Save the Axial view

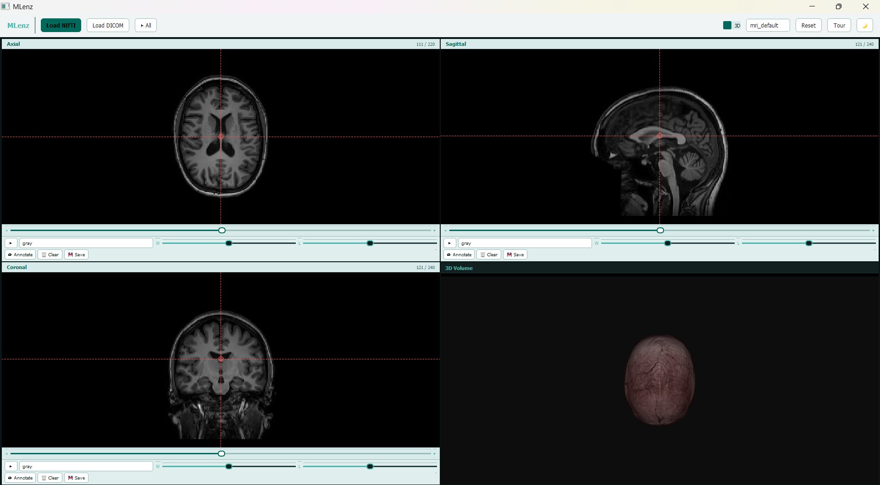pos(77,254)
